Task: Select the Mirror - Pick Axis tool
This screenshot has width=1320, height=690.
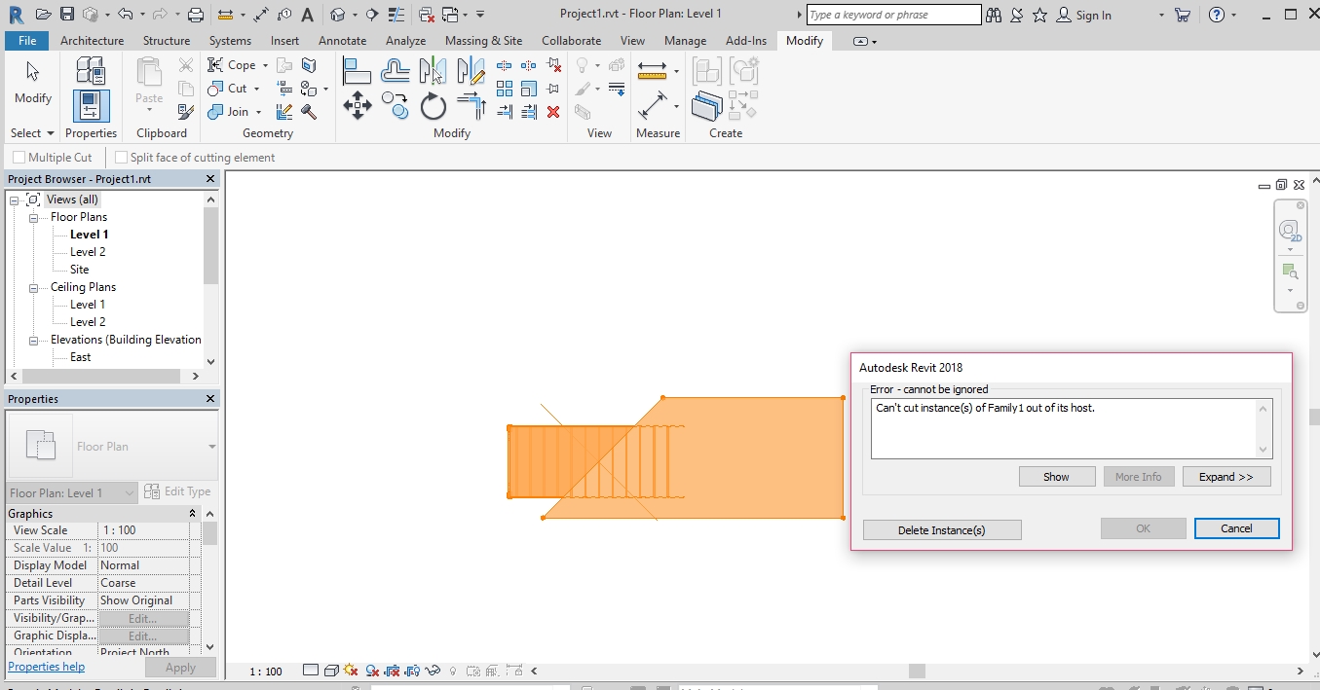Action: 432,70
